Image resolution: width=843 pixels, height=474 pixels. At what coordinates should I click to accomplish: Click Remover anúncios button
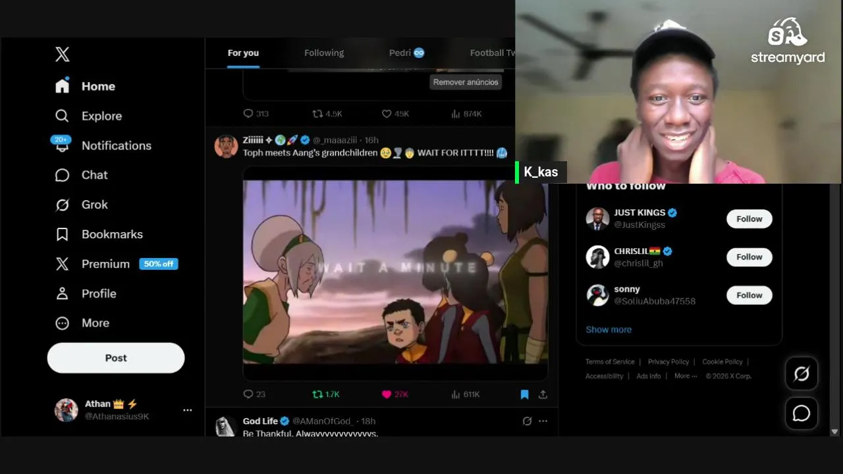click(466, 82)
